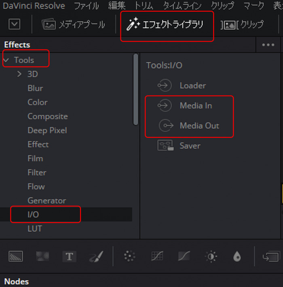Toggle the エフェクトライブラリ panel

coord(165,25)
